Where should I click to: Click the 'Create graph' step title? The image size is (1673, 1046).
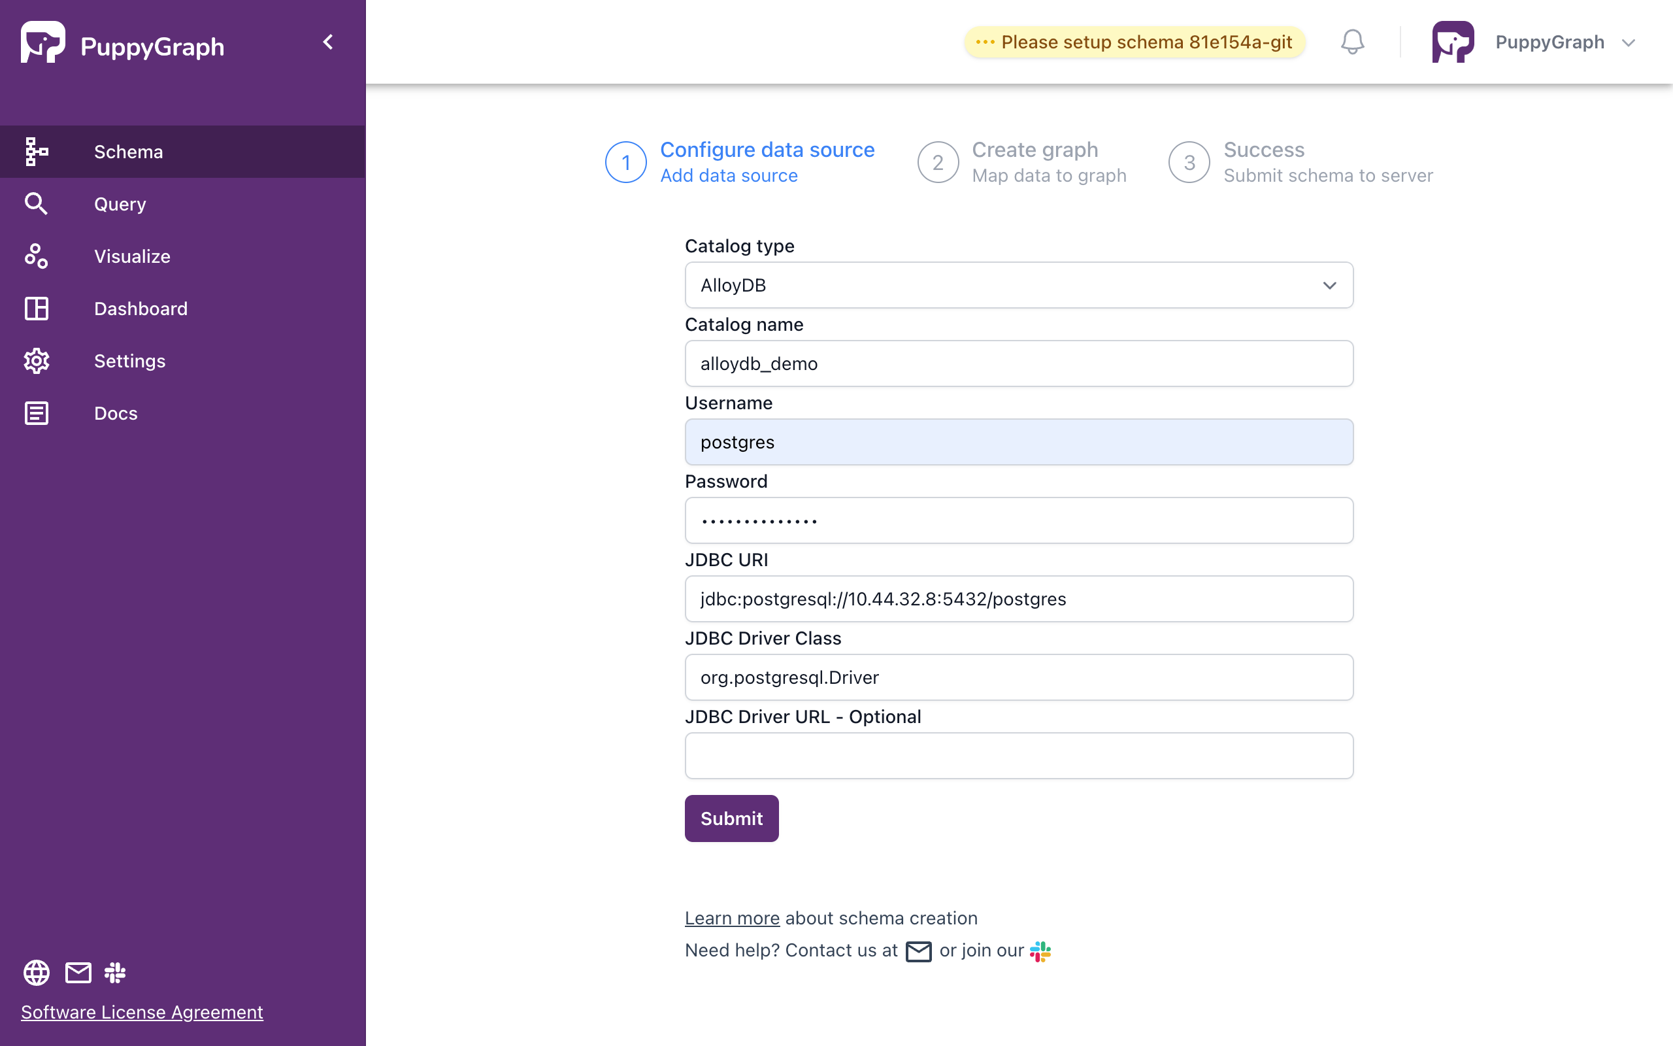click(x=1035, y=150)
